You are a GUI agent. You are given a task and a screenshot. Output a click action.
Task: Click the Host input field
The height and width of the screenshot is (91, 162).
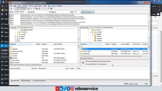[x=20, y=12]
